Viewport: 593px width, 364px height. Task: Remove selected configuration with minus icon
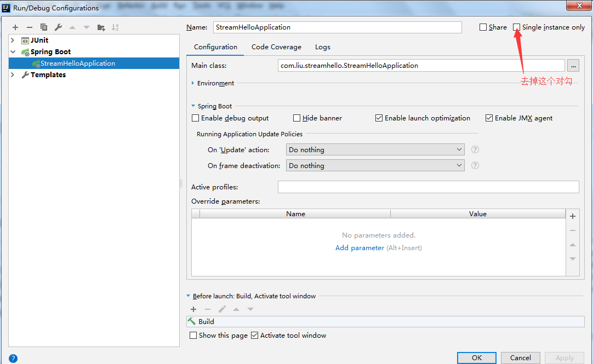(30, 27)
